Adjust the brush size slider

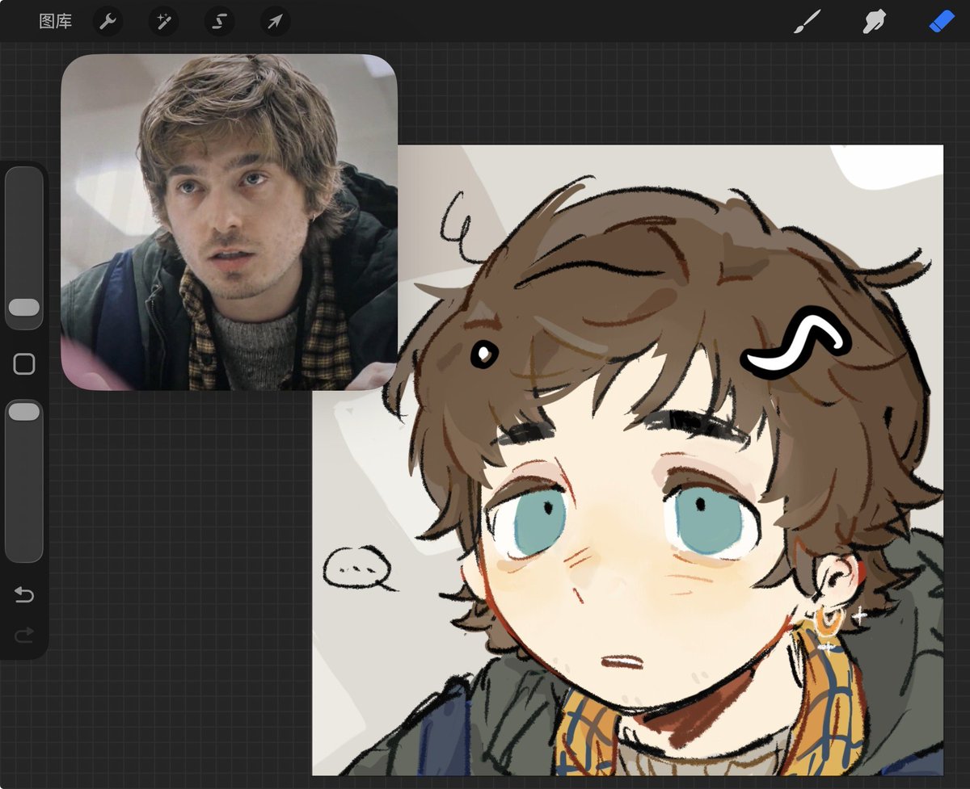[24, 248]
